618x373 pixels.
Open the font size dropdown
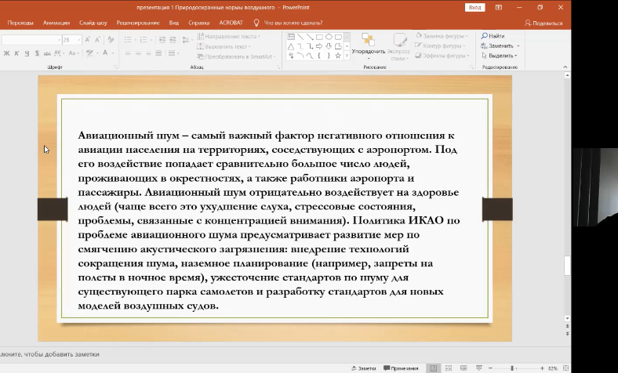[x=78, y=39]
